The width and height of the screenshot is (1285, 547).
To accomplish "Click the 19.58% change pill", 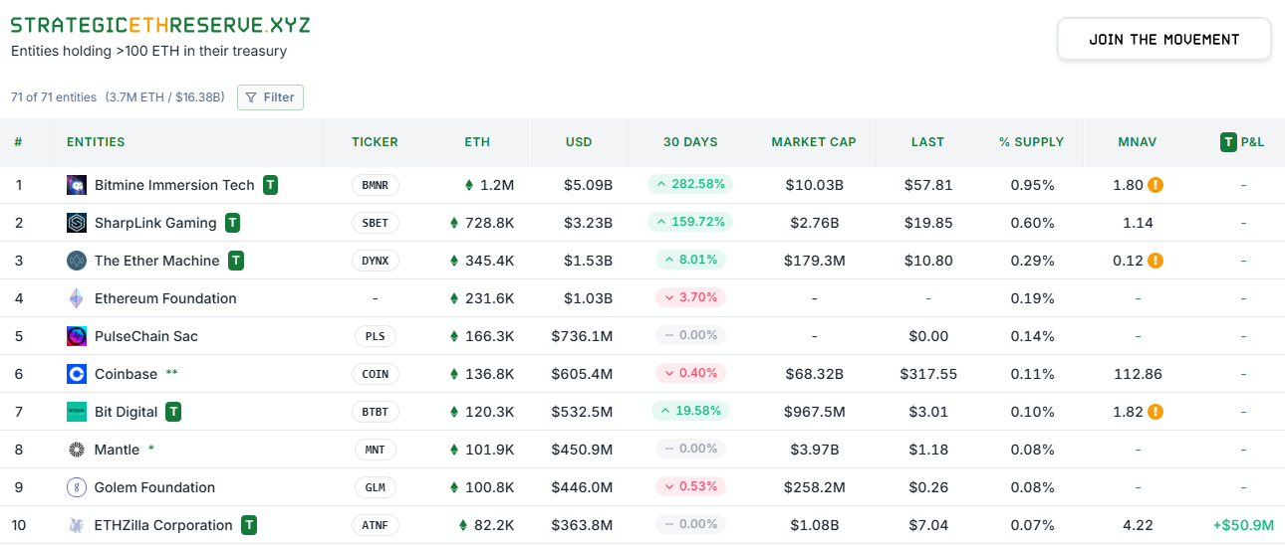I will click(690, 411).
